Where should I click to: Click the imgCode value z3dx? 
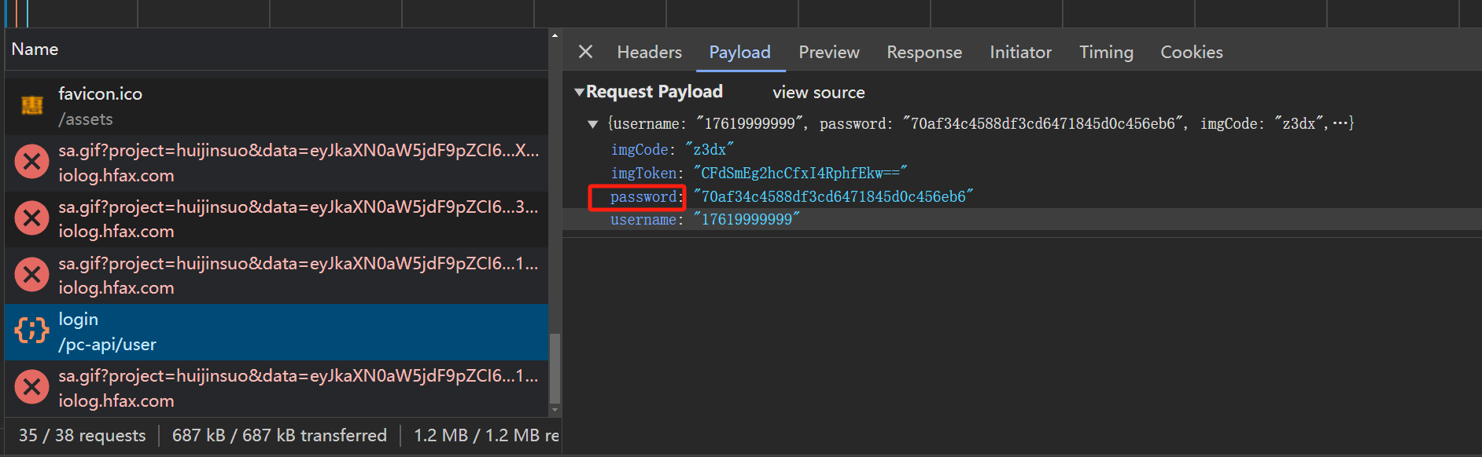pyautogui.click(x=710, y=149)
